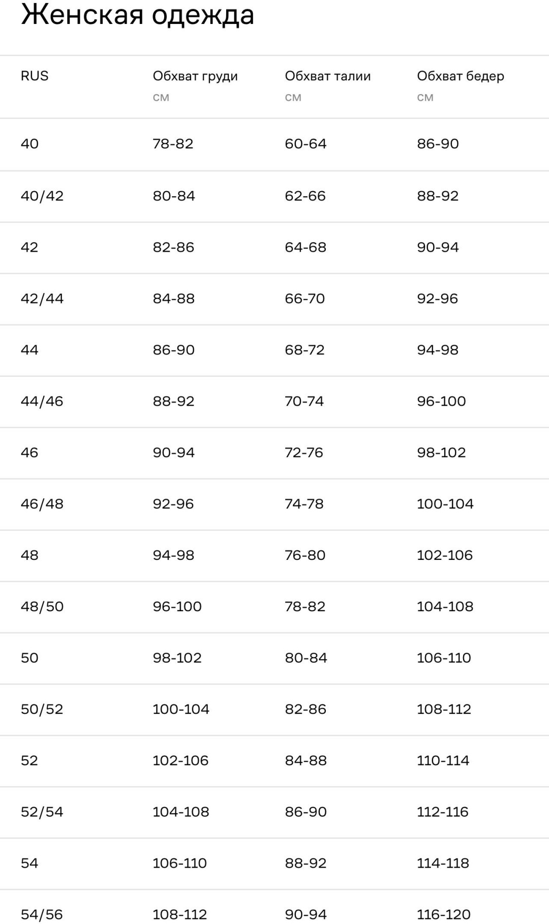Select size 48/50 row label

(42, 607)
